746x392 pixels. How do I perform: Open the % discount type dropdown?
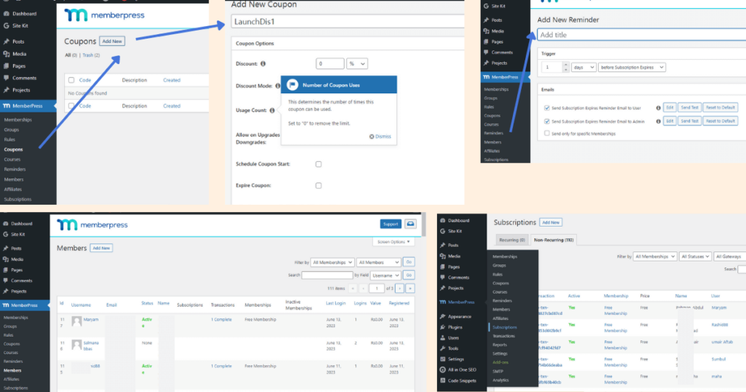[357, 63]
